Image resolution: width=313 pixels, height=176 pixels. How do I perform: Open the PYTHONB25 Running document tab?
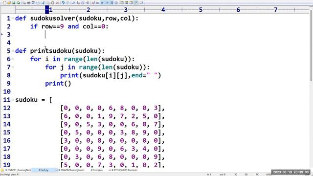pyautogui.click(x=124, y=170)
